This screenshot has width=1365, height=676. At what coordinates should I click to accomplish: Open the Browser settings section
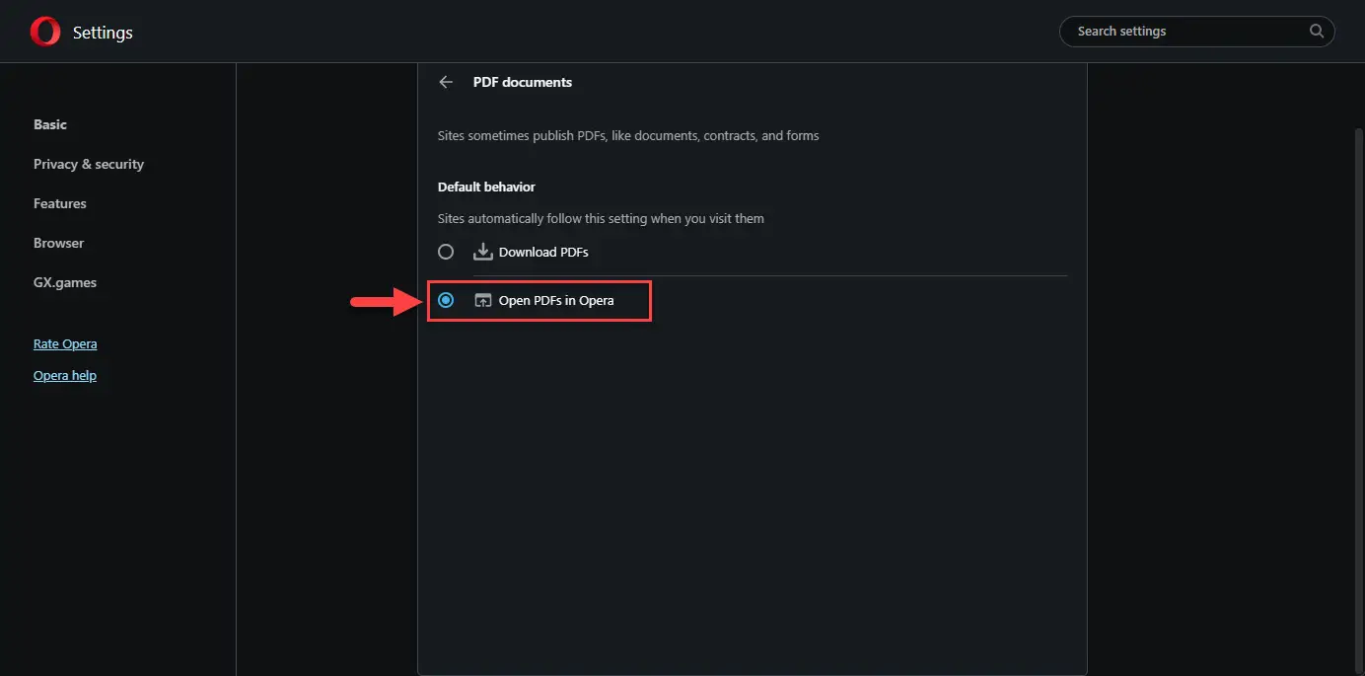coord(58,243)
